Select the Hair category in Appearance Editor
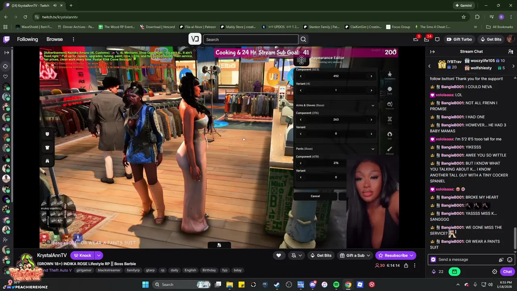 click(390, 135)
